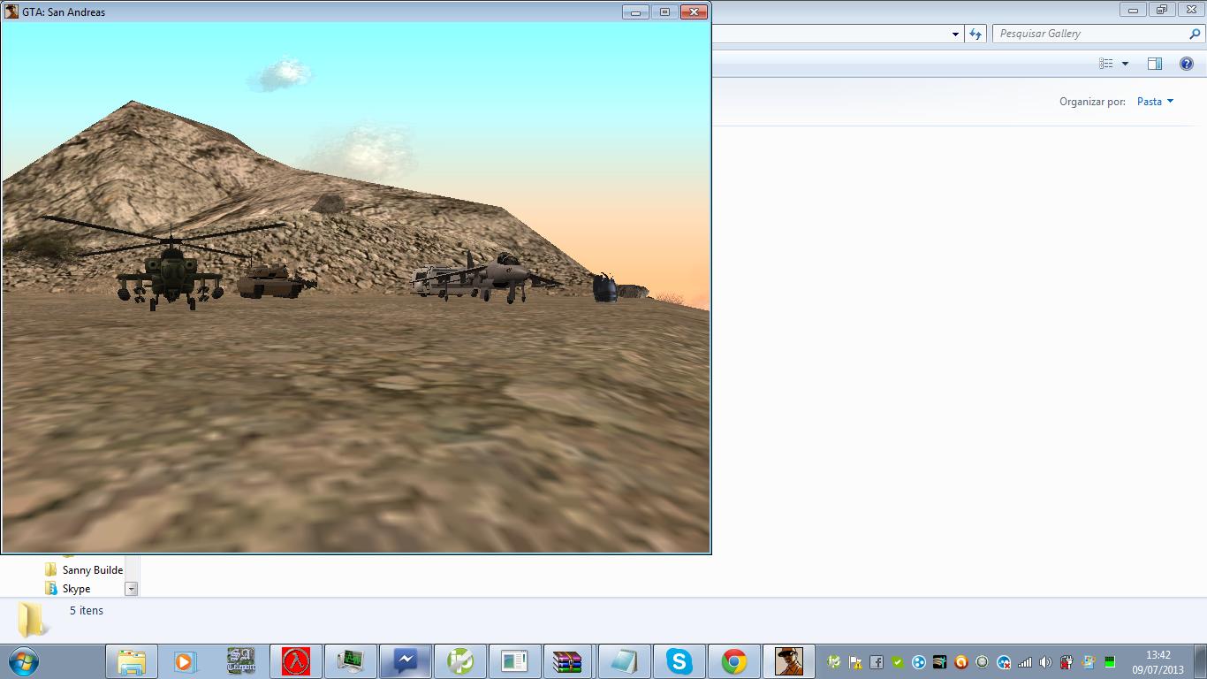The height and width of the screenshot is (679, 1207).
Task: Click the green square tray icon
Action: tap(1110, 662)
